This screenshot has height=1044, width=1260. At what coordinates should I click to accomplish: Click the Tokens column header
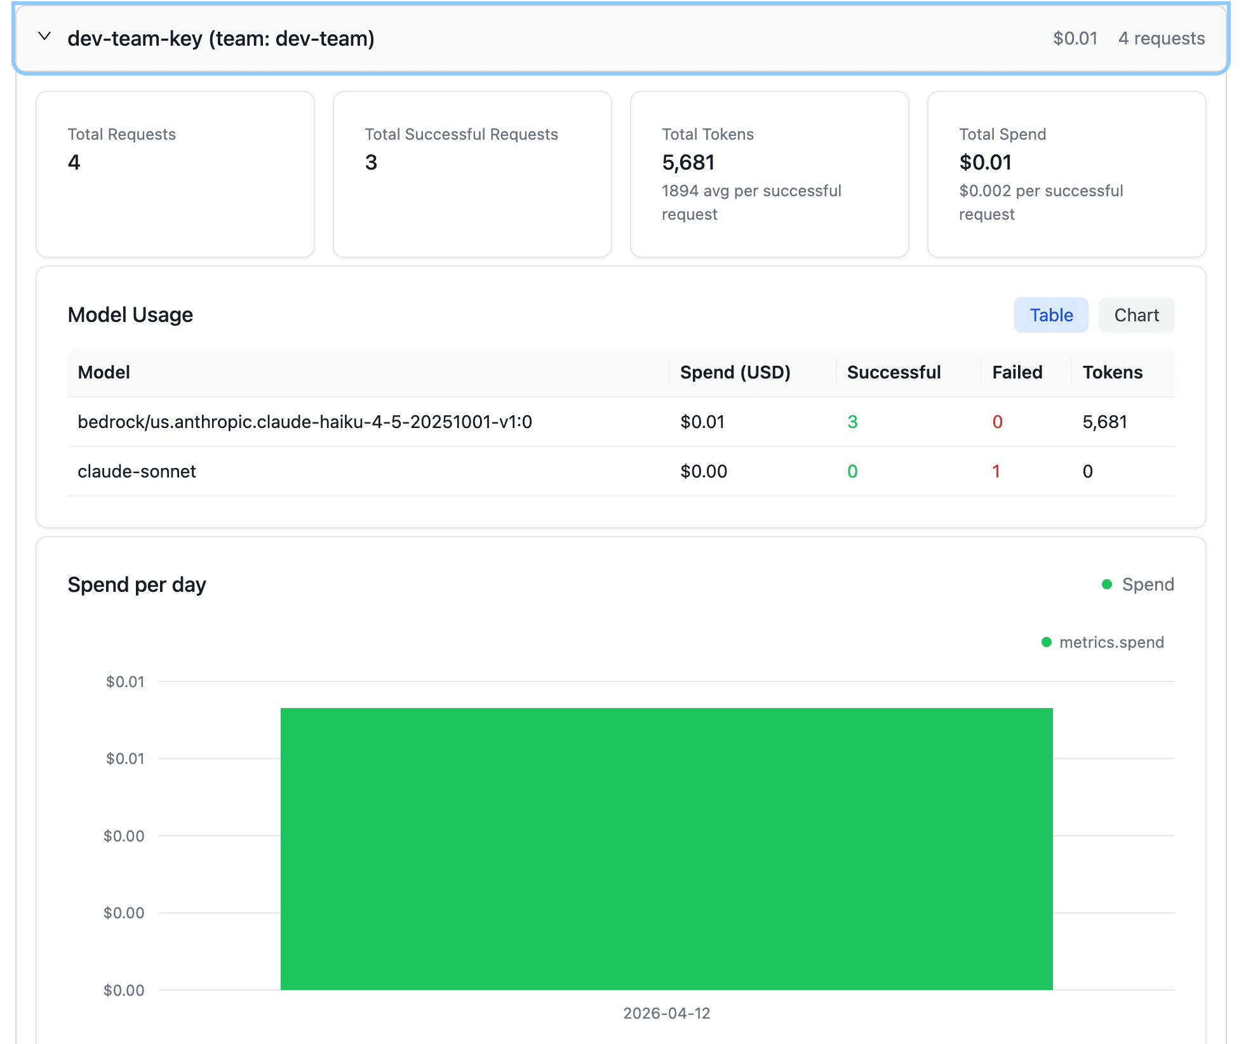pos(1112,372)
